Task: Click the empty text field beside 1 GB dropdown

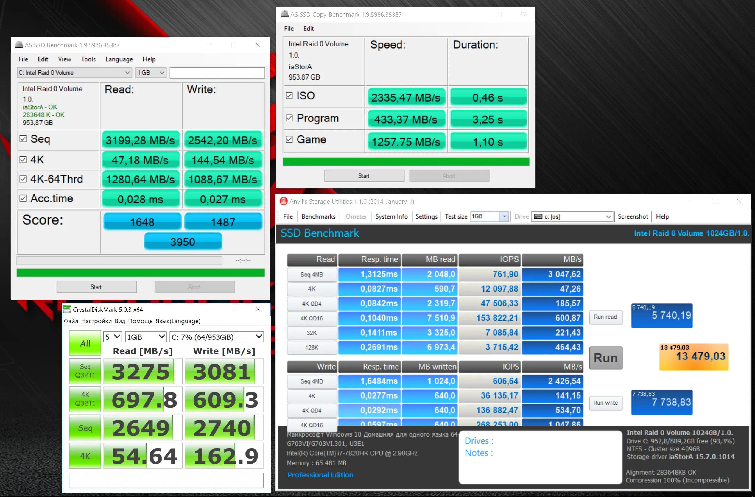Action: pyautogui.click(x=217, y=73)
